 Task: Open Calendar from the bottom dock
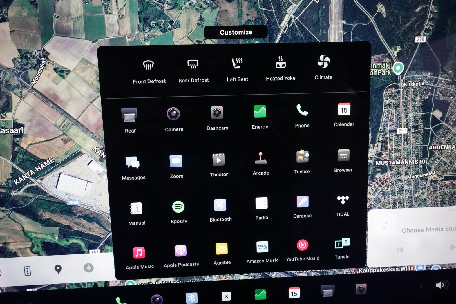point(294,293)
